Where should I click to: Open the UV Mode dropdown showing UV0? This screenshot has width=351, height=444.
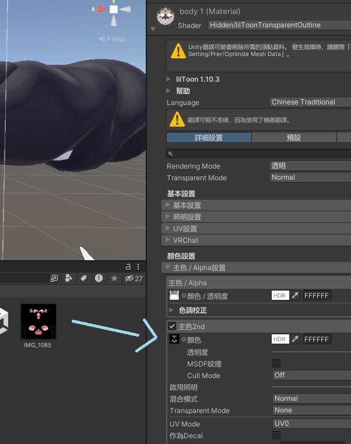pyautogui.click(x=312, y=424)
